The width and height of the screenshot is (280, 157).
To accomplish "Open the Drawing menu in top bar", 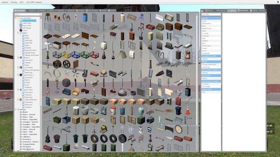I will (14, 2).
